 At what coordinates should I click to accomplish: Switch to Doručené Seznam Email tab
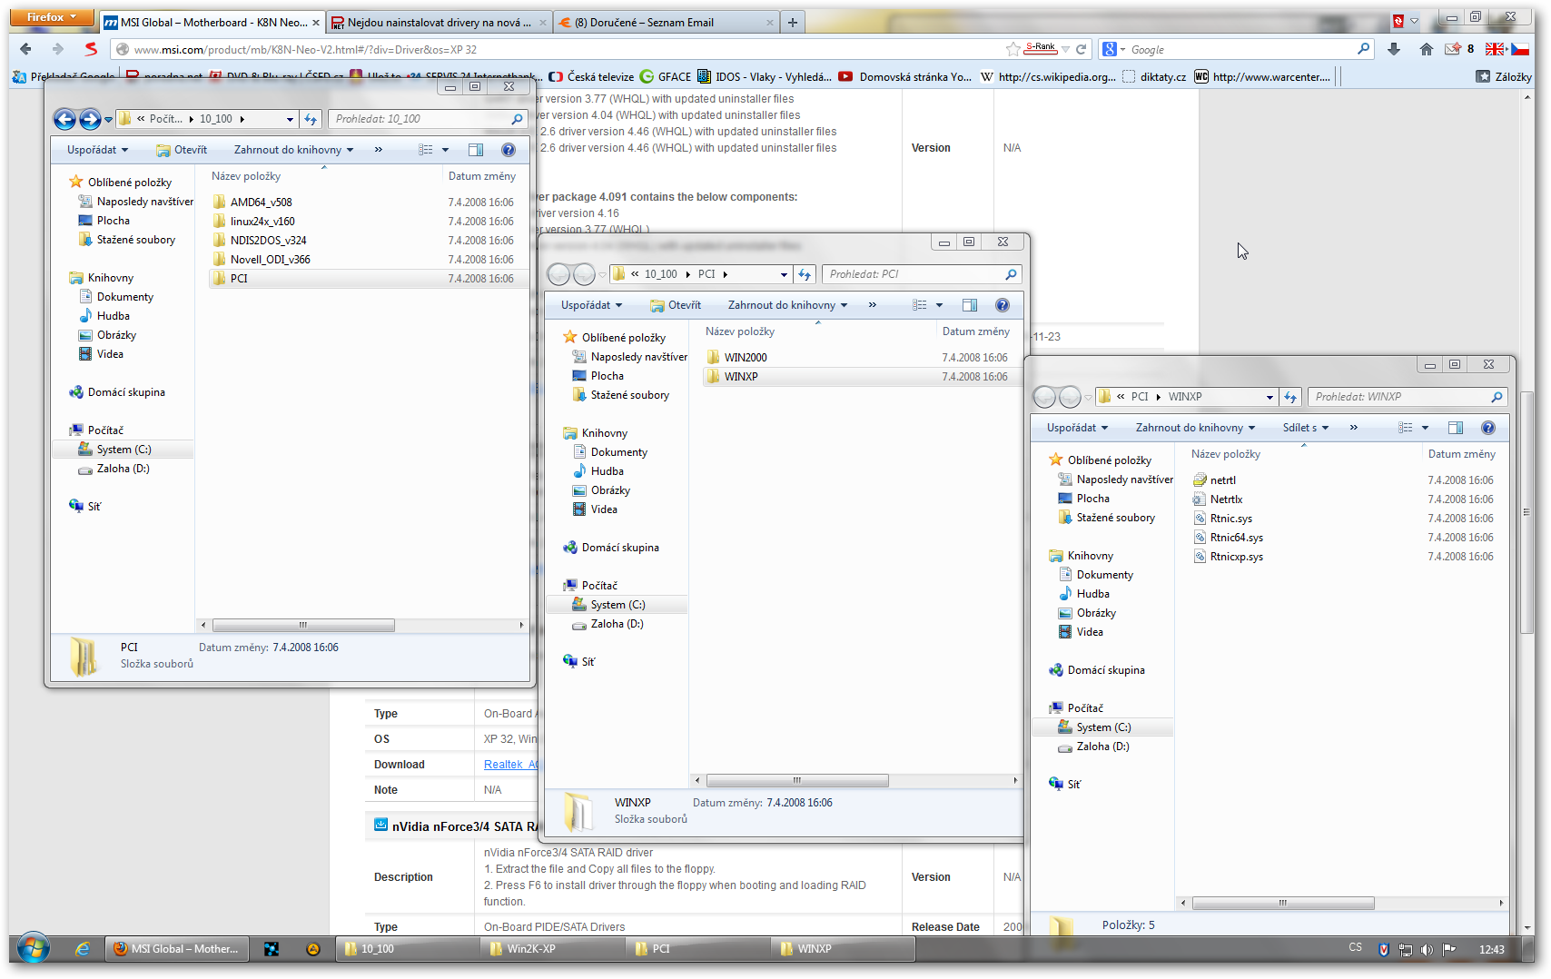(x=665, y=23)
